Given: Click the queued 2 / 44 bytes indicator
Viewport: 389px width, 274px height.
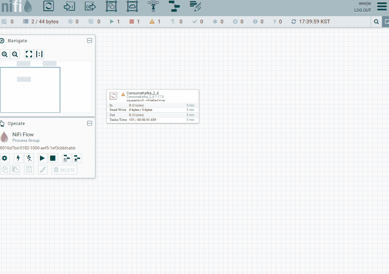Looking at the screenshot, I should pyautogui.click(x=41, y=22).
